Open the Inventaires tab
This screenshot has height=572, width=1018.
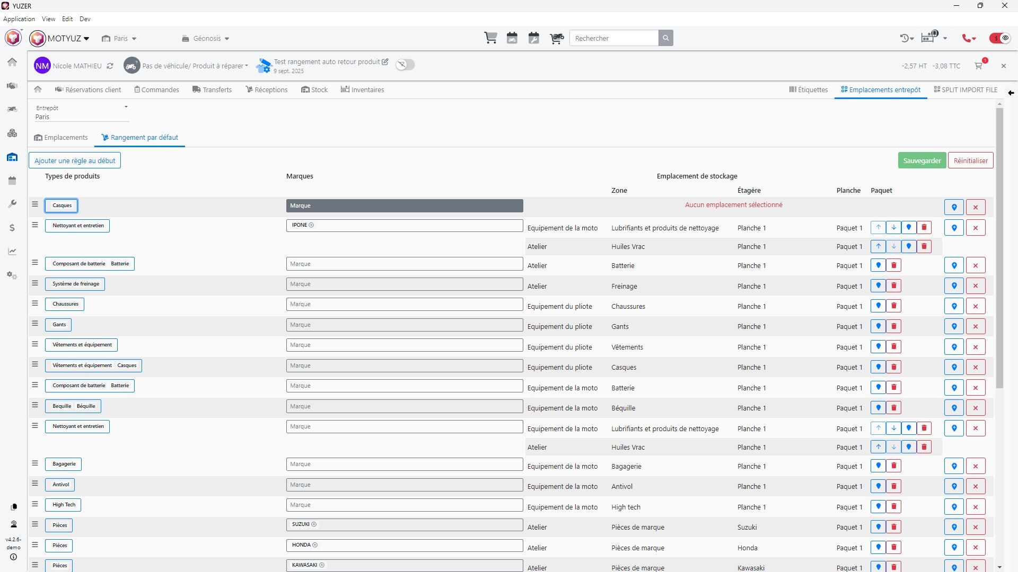point(363,90)
